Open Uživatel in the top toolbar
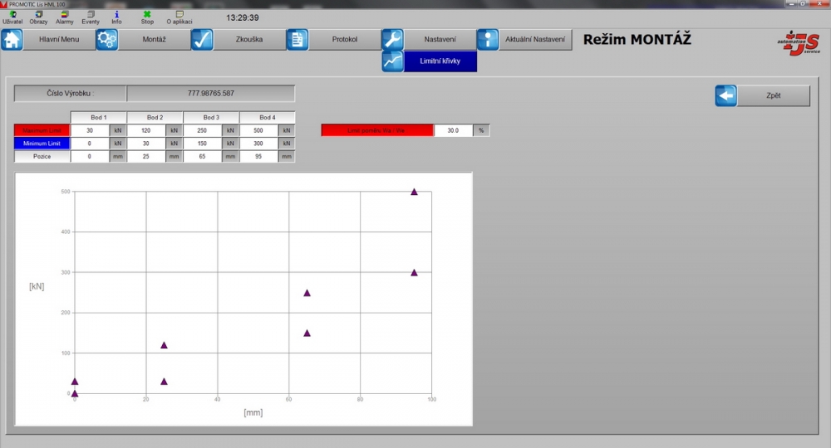The height and width of the screenshot is (448, 831). (x=12, y=17)
